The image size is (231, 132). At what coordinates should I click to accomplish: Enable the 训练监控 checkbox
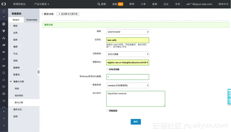pos(107,111)
